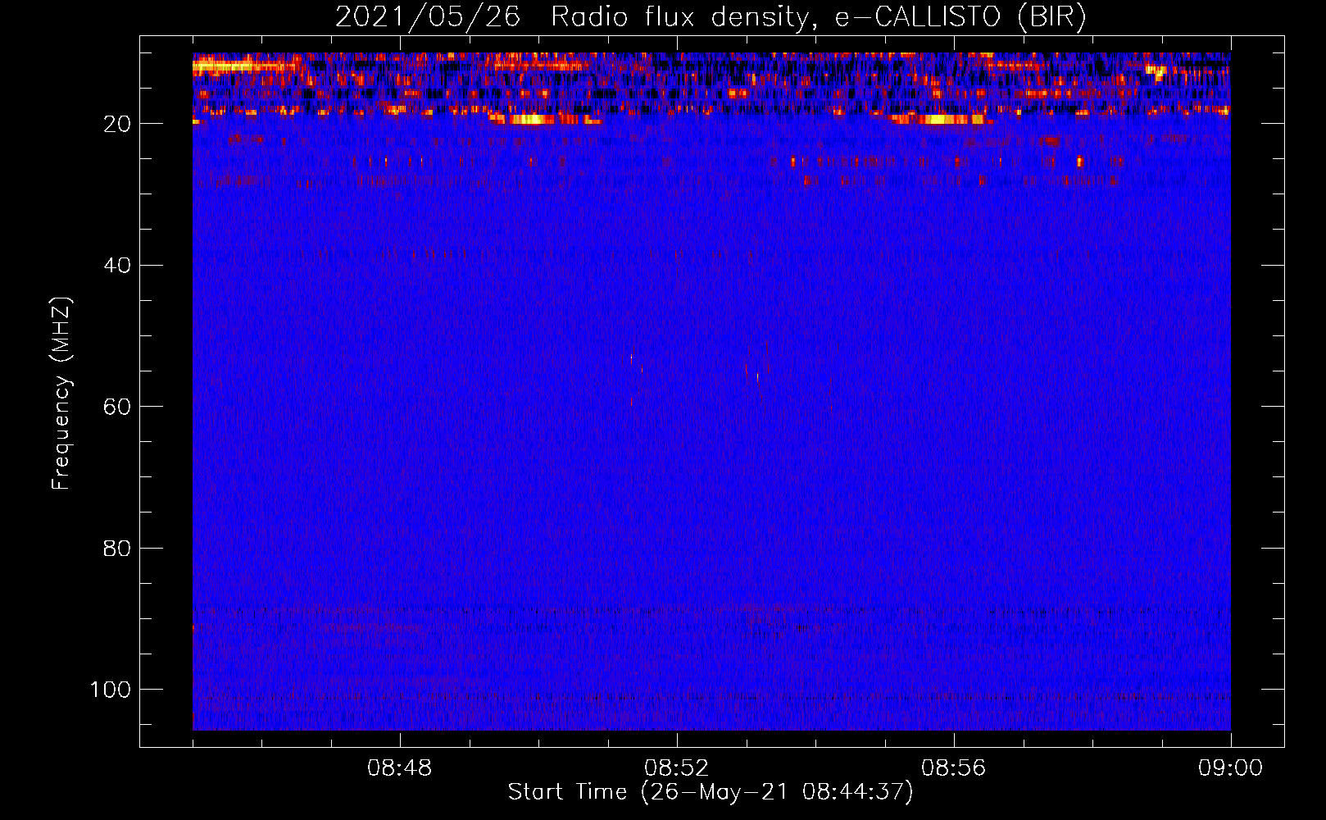Click the plot title 'Radio flux density, e-CALLISTO (BIR)'

818,17
